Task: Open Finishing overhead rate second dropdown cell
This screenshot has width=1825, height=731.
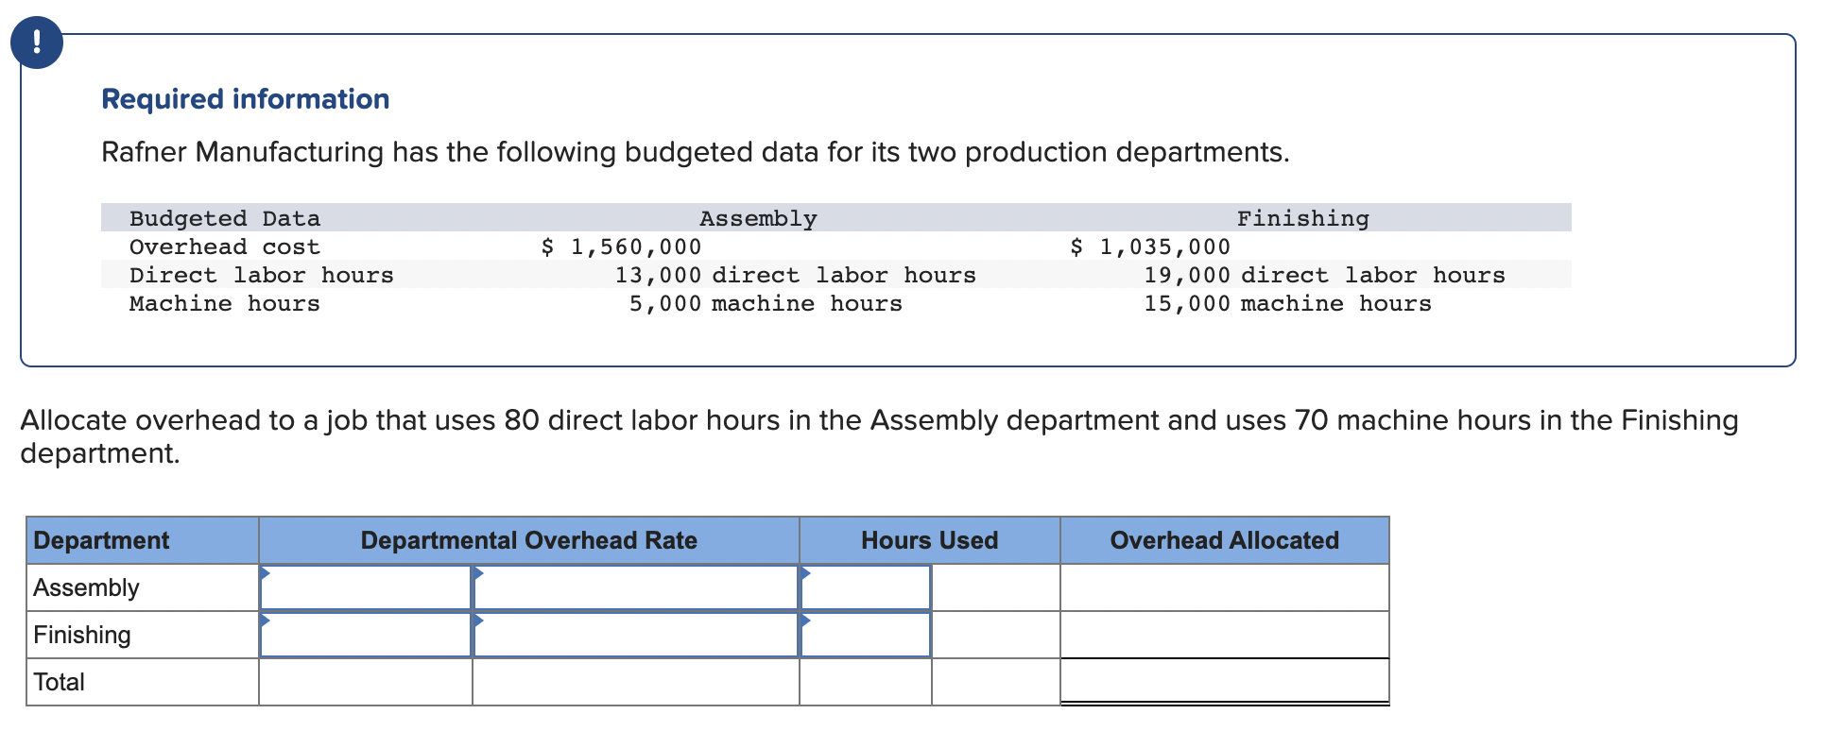Action: pos(636,635)
